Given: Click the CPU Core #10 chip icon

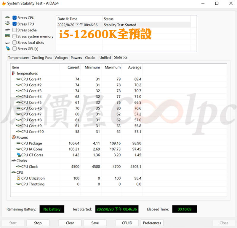Looking at the screenshot, I should pyautogui.click(x=18, y=131).
